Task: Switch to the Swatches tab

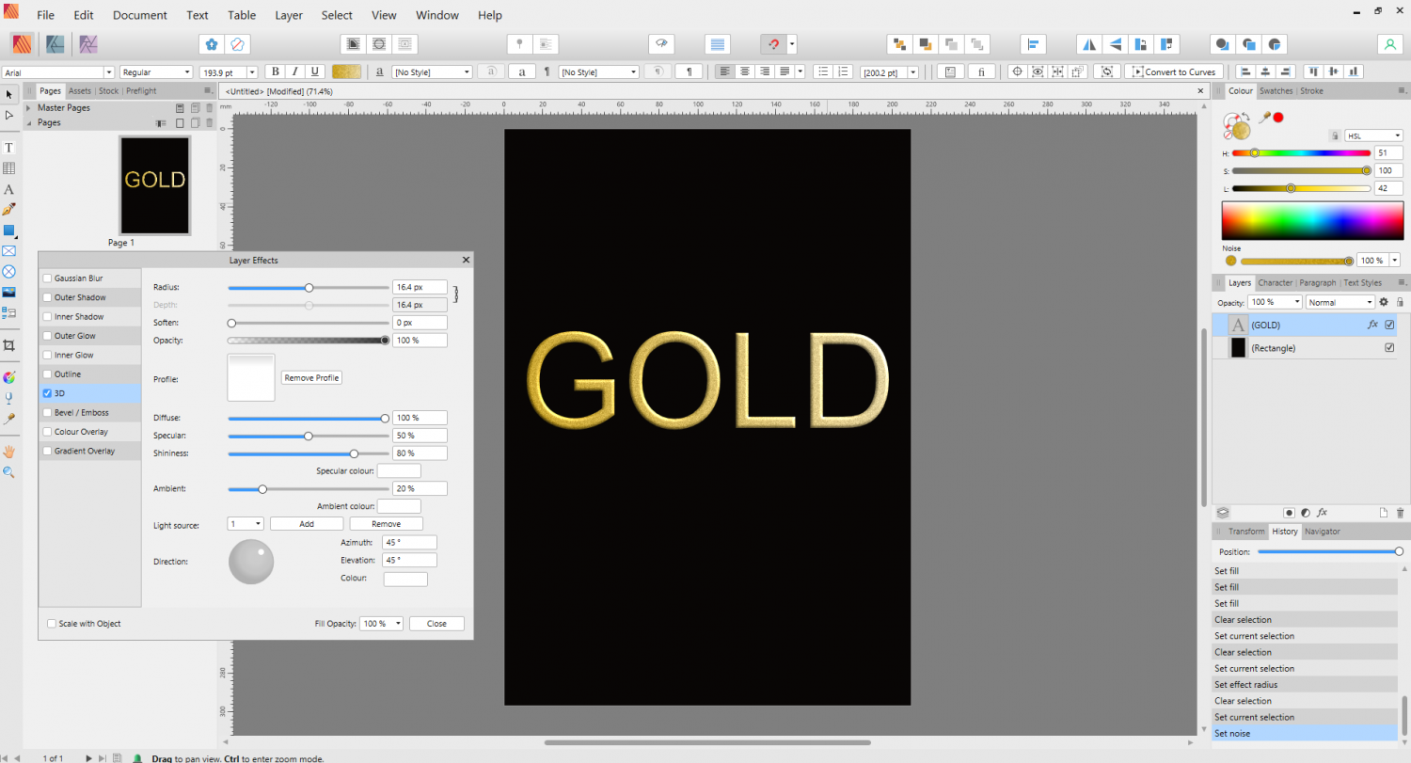Action: [x=1276, y=90]
